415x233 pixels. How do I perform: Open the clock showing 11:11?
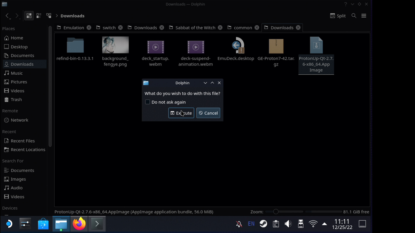pyautogui.click(x=342, y=224)
